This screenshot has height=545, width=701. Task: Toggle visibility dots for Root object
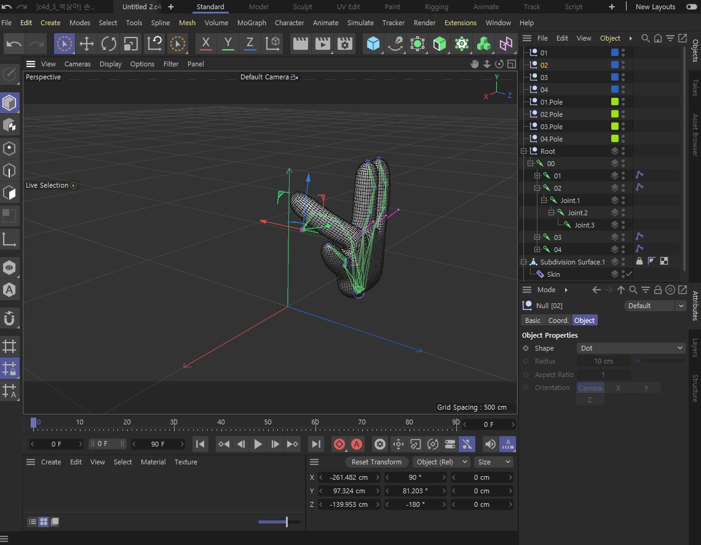coord(623,151)
